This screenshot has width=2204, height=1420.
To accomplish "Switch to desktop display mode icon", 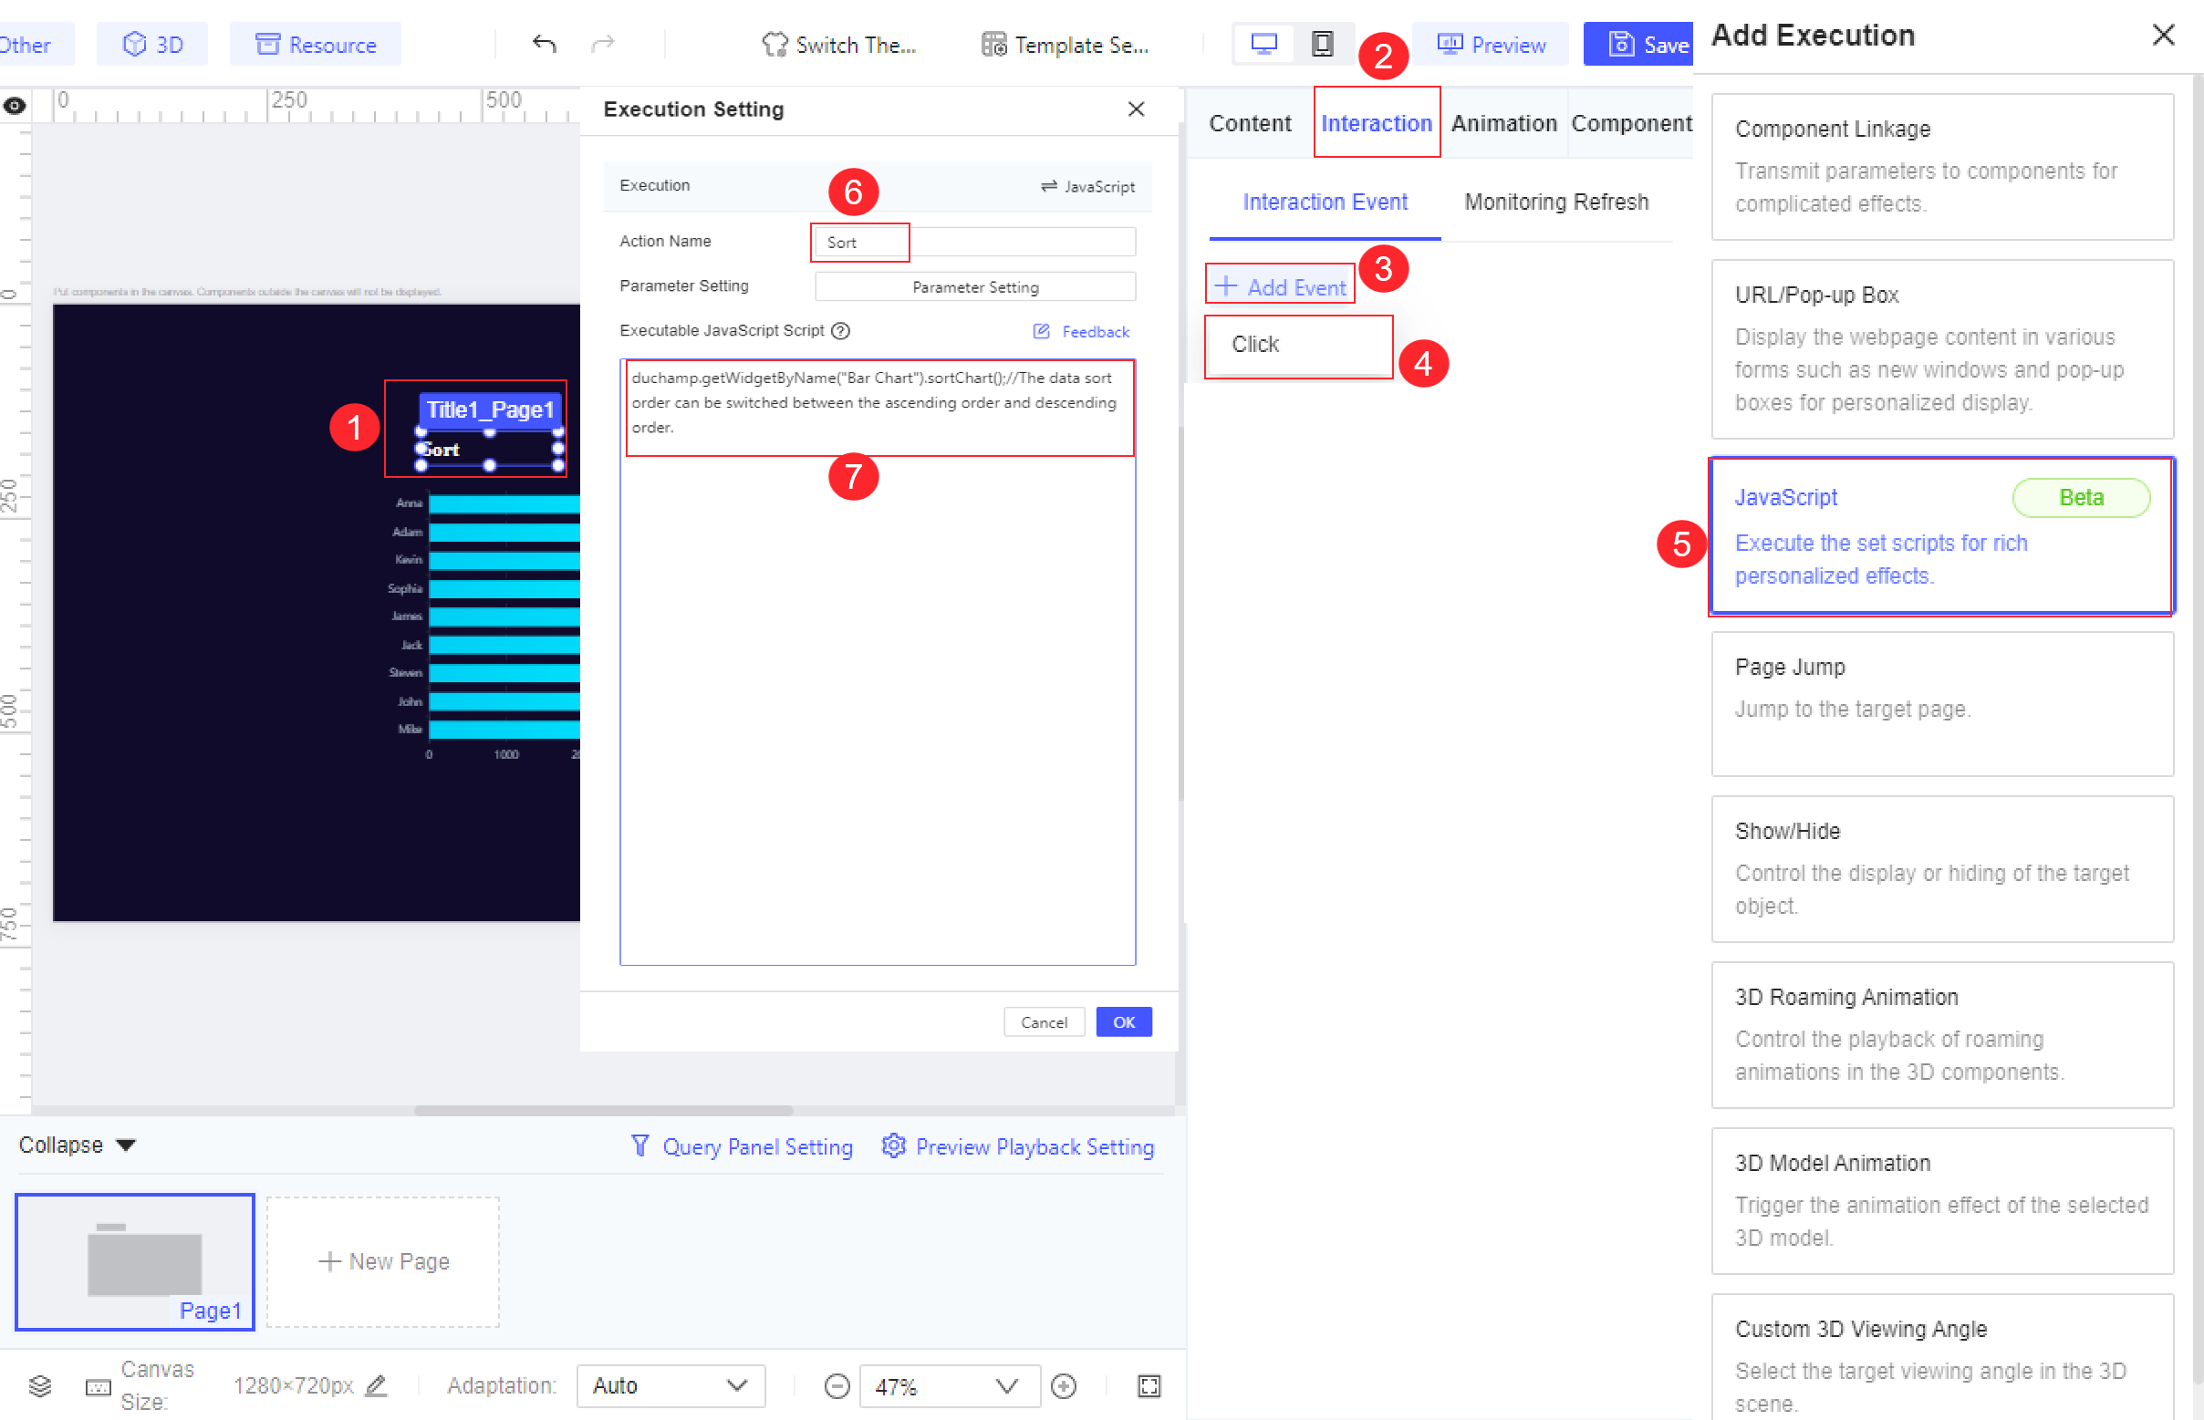I will click(1263, 44).
